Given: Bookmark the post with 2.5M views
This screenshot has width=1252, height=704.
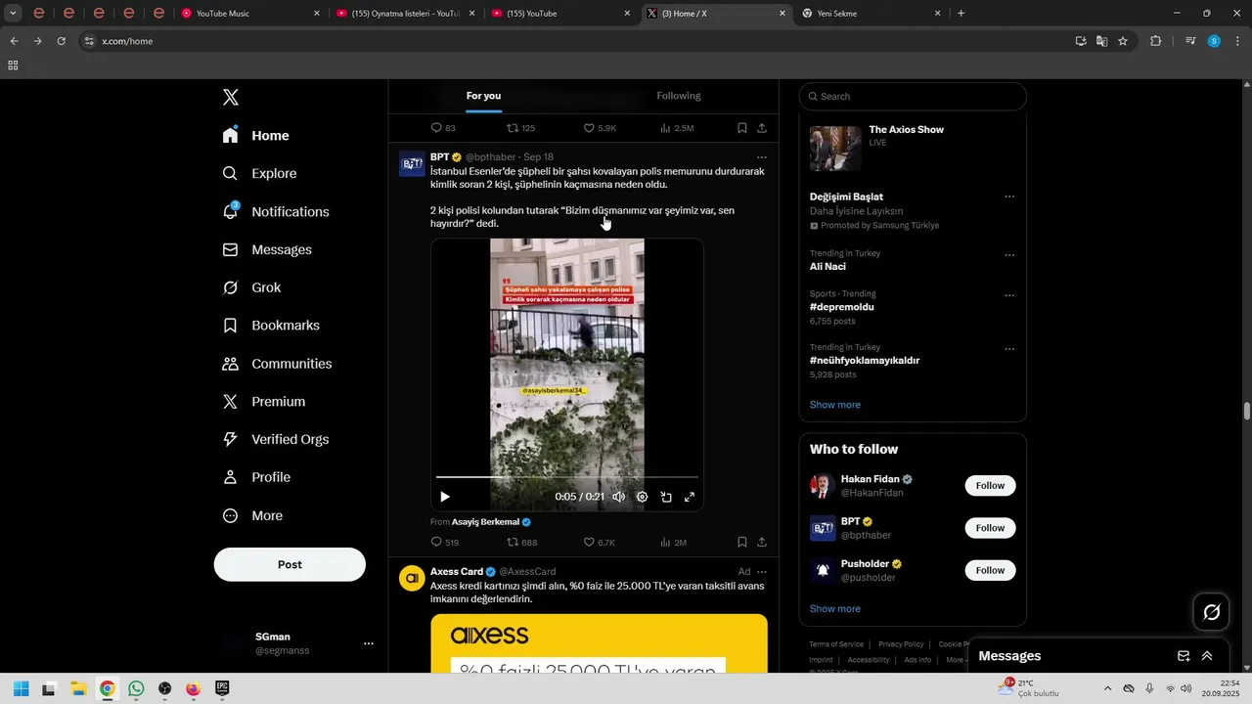Looking at the screenshot, I should point(742,128).
